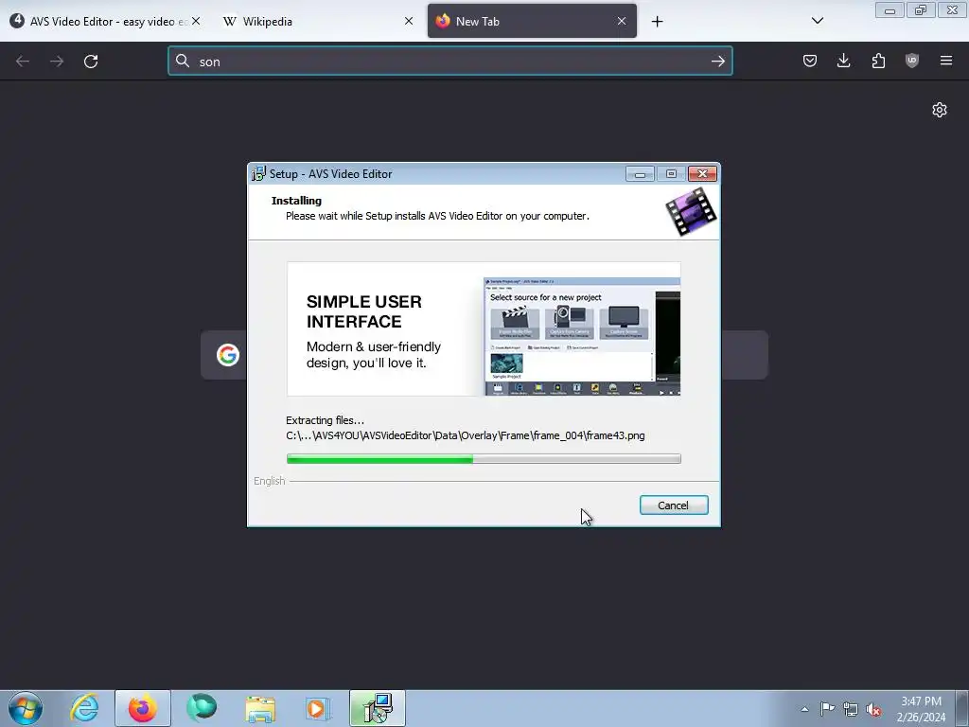Open the Firefox hamburger menu
This screenshot has width=969, height=727.
point(946,61)
